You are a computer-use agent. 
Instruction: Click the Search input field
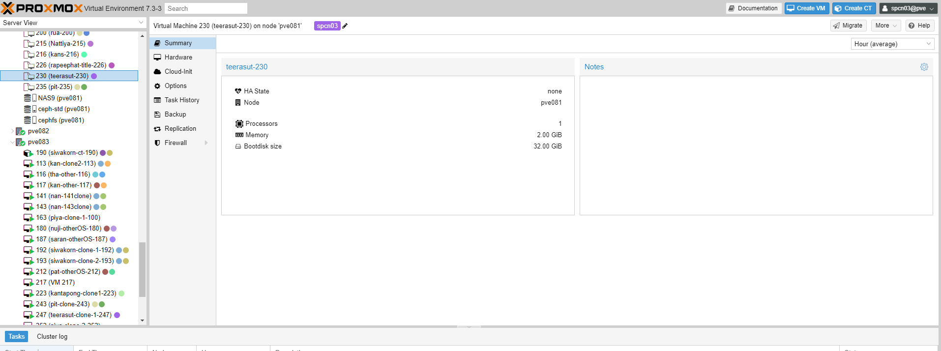(x=206, y=8)
